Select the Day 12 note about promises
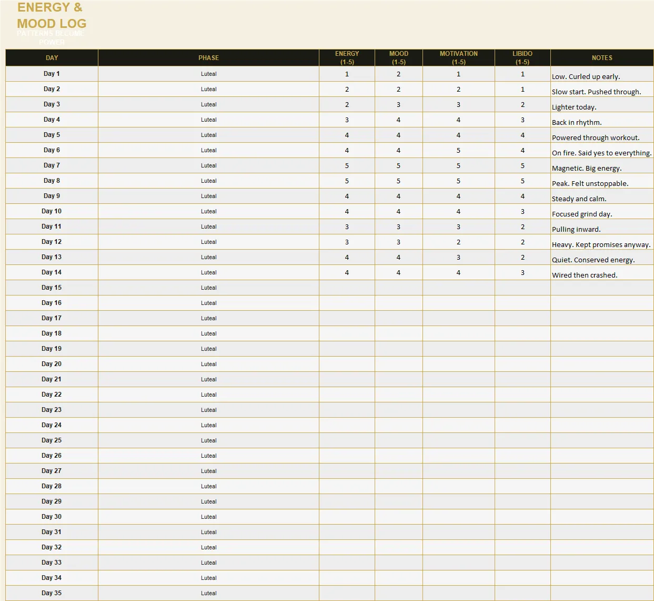This screenshot has height=601, width=654. pyautogui.click(x=601, y=244)
